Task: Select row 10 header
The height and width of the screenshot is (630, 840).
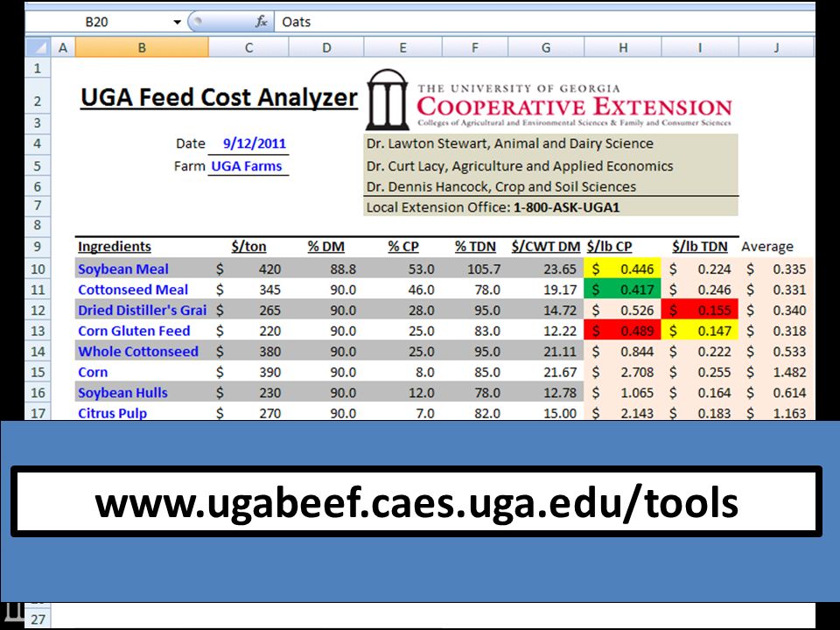Action: click(38, 269)
